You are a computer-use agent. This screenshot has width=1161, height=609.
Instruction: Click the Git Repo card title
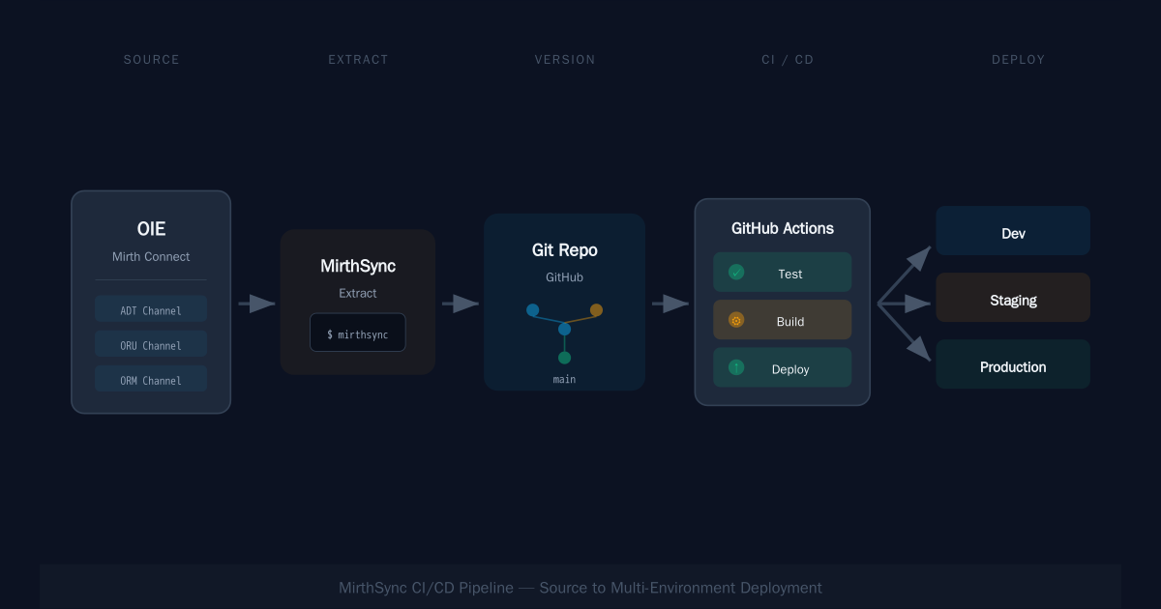[565, 250]
